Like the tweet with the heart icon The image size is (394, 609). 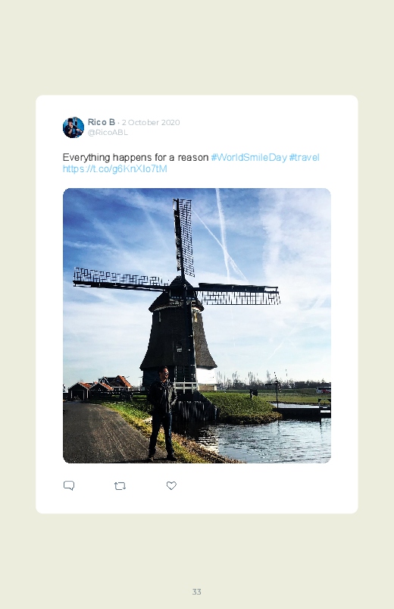[171, 485]
